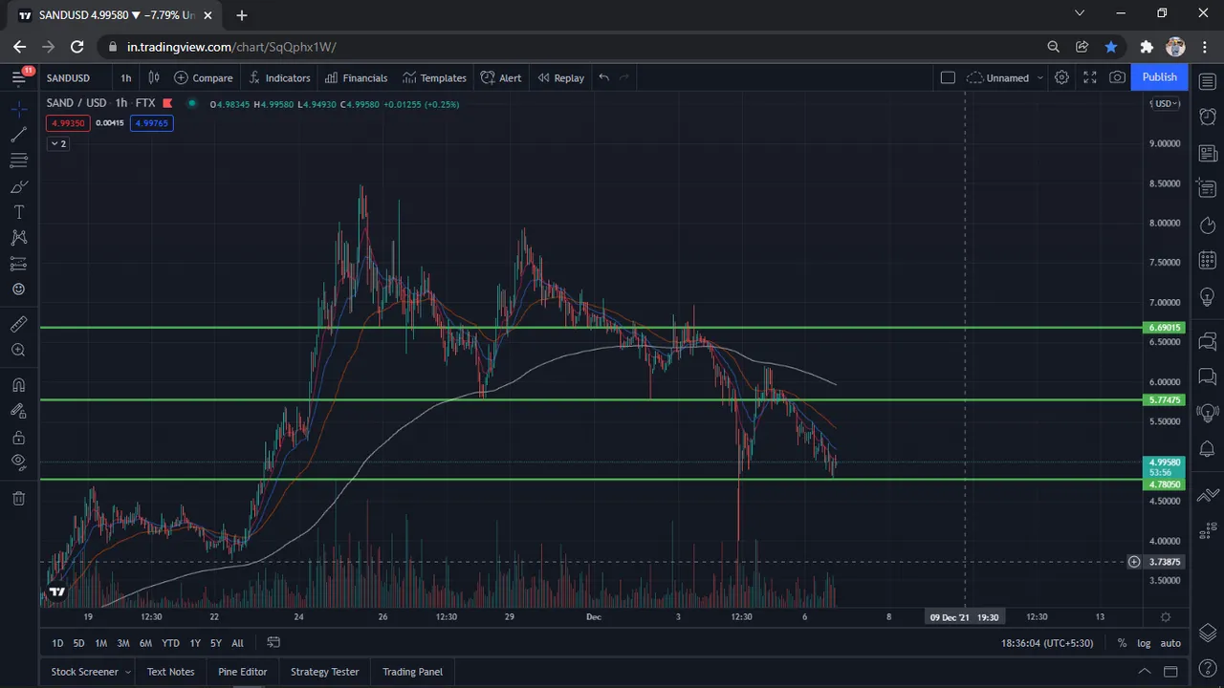Viewport: 1224px width, 688px height.
Task: Open the Financials menu
Action: (x=356, y=78)
